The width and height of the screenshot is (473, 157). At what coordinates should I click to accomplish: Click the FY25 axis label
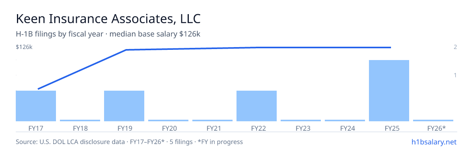(x=389, y=128)
